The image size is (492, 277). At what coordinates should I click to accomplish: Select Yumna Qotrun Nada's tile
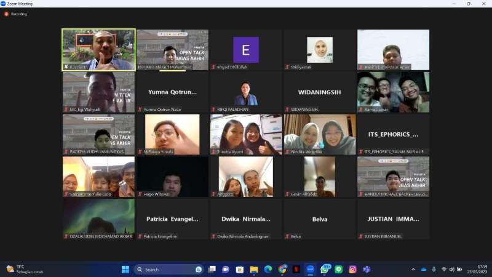(x=172, y=92)
